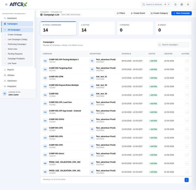Click the Campaign List globe icon
196x190 pixels.
(41, 15)
